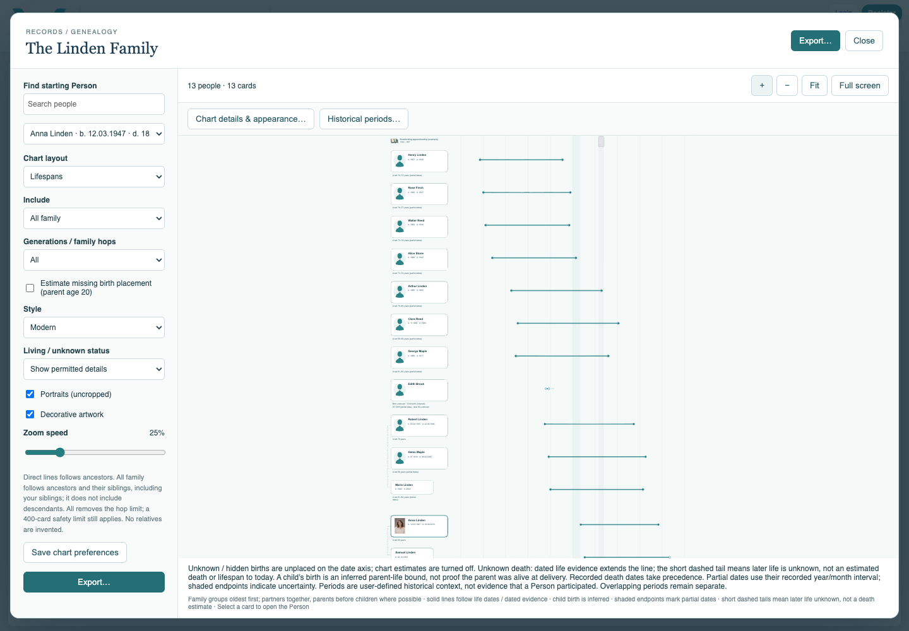Click the Export button in the sidebar
Image resolution: width=909 pixels, height=631 pixels.
pyautogui.click(x=94, y=582)
